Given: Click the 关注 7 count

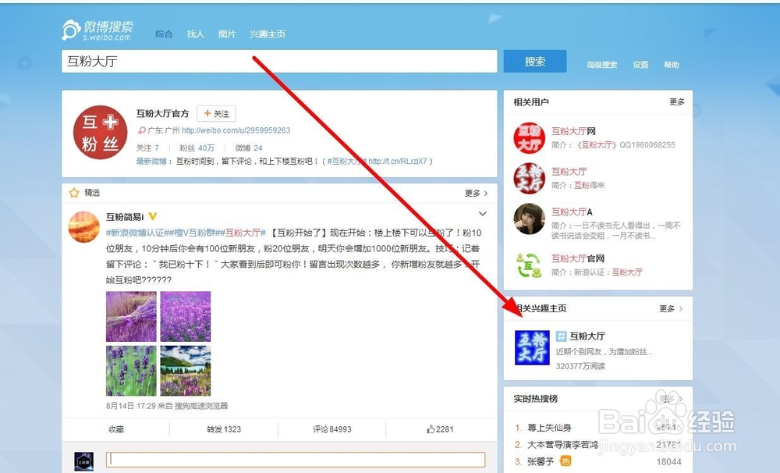Looking at the screenshot, I should pyautogui.click(x=147, y=148).
